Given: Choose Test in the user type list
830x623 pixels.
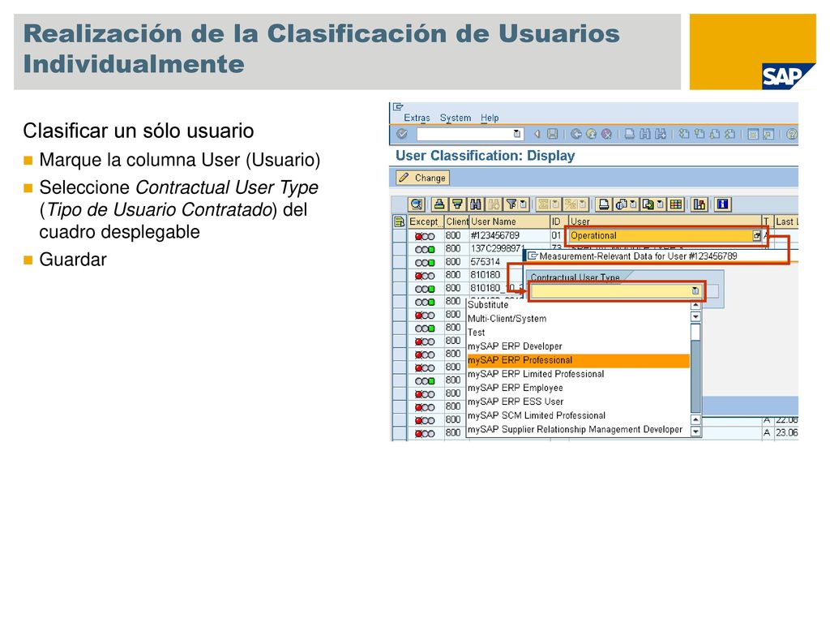Looking at the screenshot, I should click(579, 333).
